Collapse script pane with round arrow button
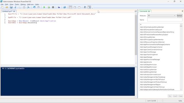Viewport: 184px width, 103px height. (x=136, y=11)
